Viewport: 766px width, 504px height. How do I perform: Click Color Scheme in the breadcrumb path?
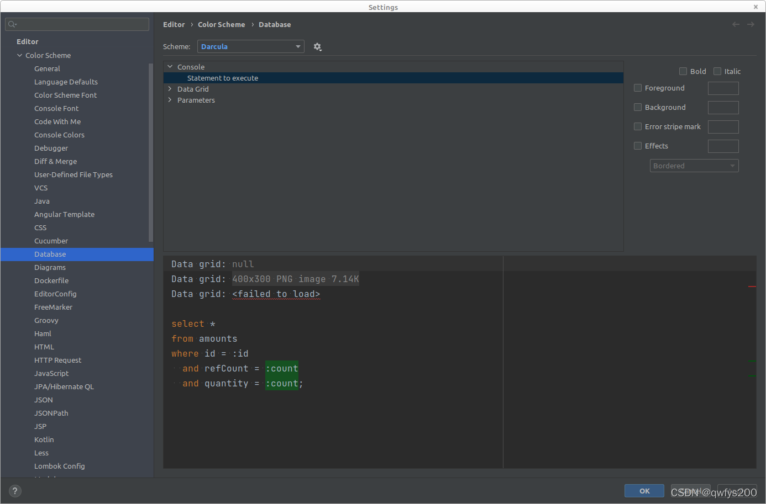tap(221, 24)
